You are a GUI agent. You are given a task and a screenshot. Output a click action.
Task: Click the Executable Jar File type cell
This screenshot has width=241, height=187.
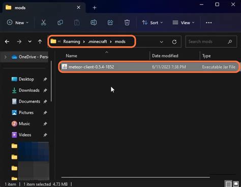click(219, 67)
